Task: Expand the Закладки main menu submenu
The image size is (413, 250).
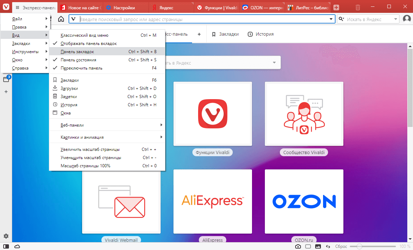Action: (x=25, y=44)
